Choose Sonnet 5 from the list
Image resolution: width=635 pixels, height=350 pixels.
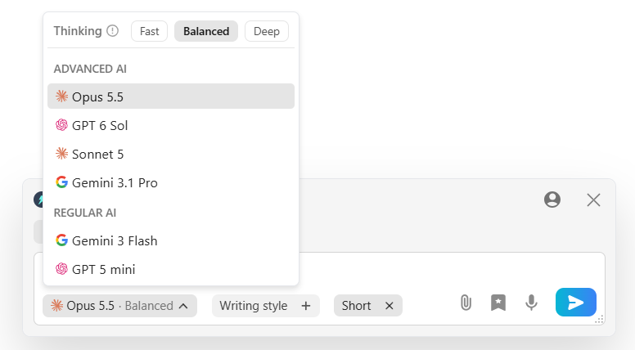pos(171,155)
